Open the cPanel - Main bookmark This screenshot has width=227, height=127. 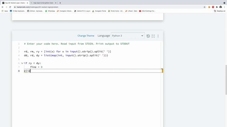coord(131,11)
